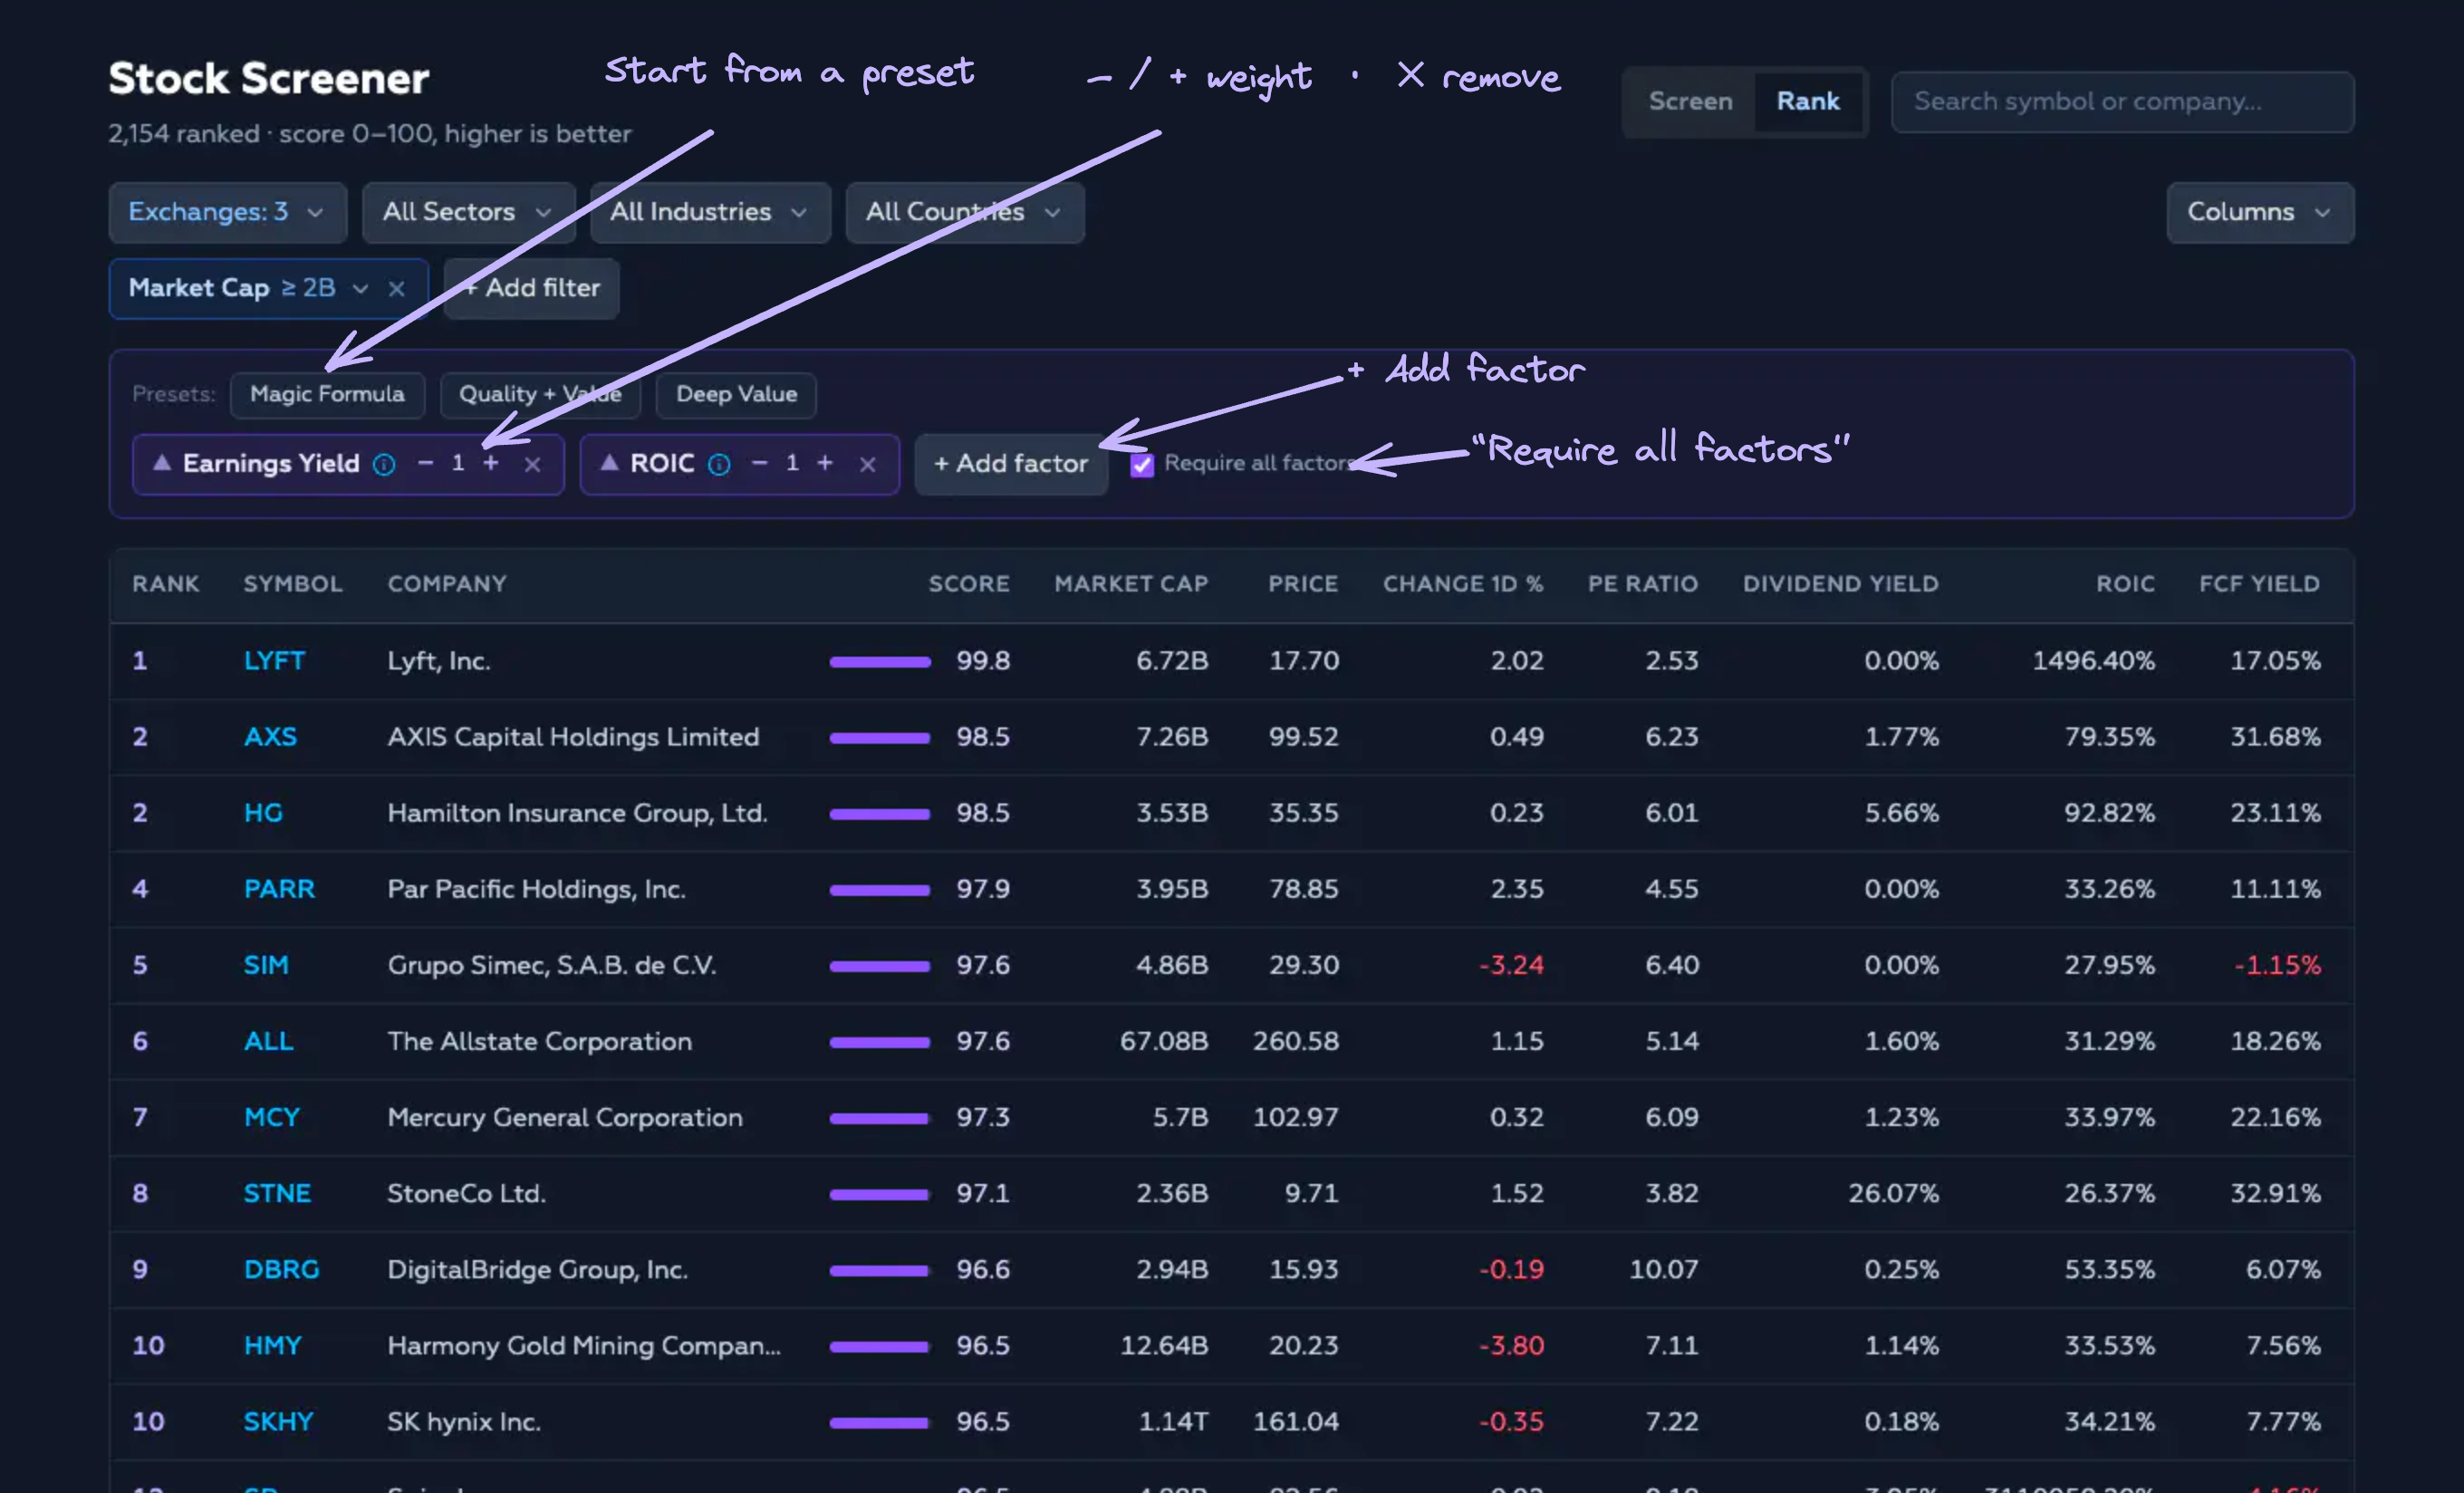
Task: Sort by Price column header
Action: (x=1303, y=584)
